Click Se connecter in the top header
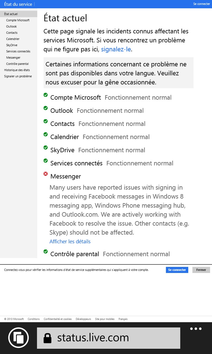The height and width of the screenshot is (354, 212). coord(202,4)
